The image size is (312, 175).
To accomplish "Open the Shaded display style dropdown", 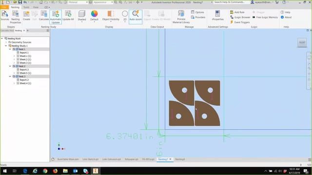I will (x=82, y=16).
